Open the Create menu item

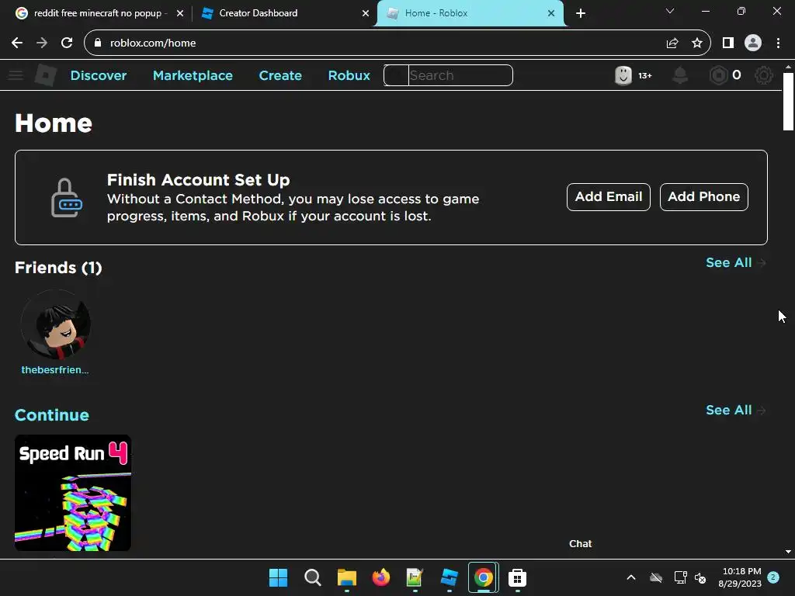pos(280,75)
